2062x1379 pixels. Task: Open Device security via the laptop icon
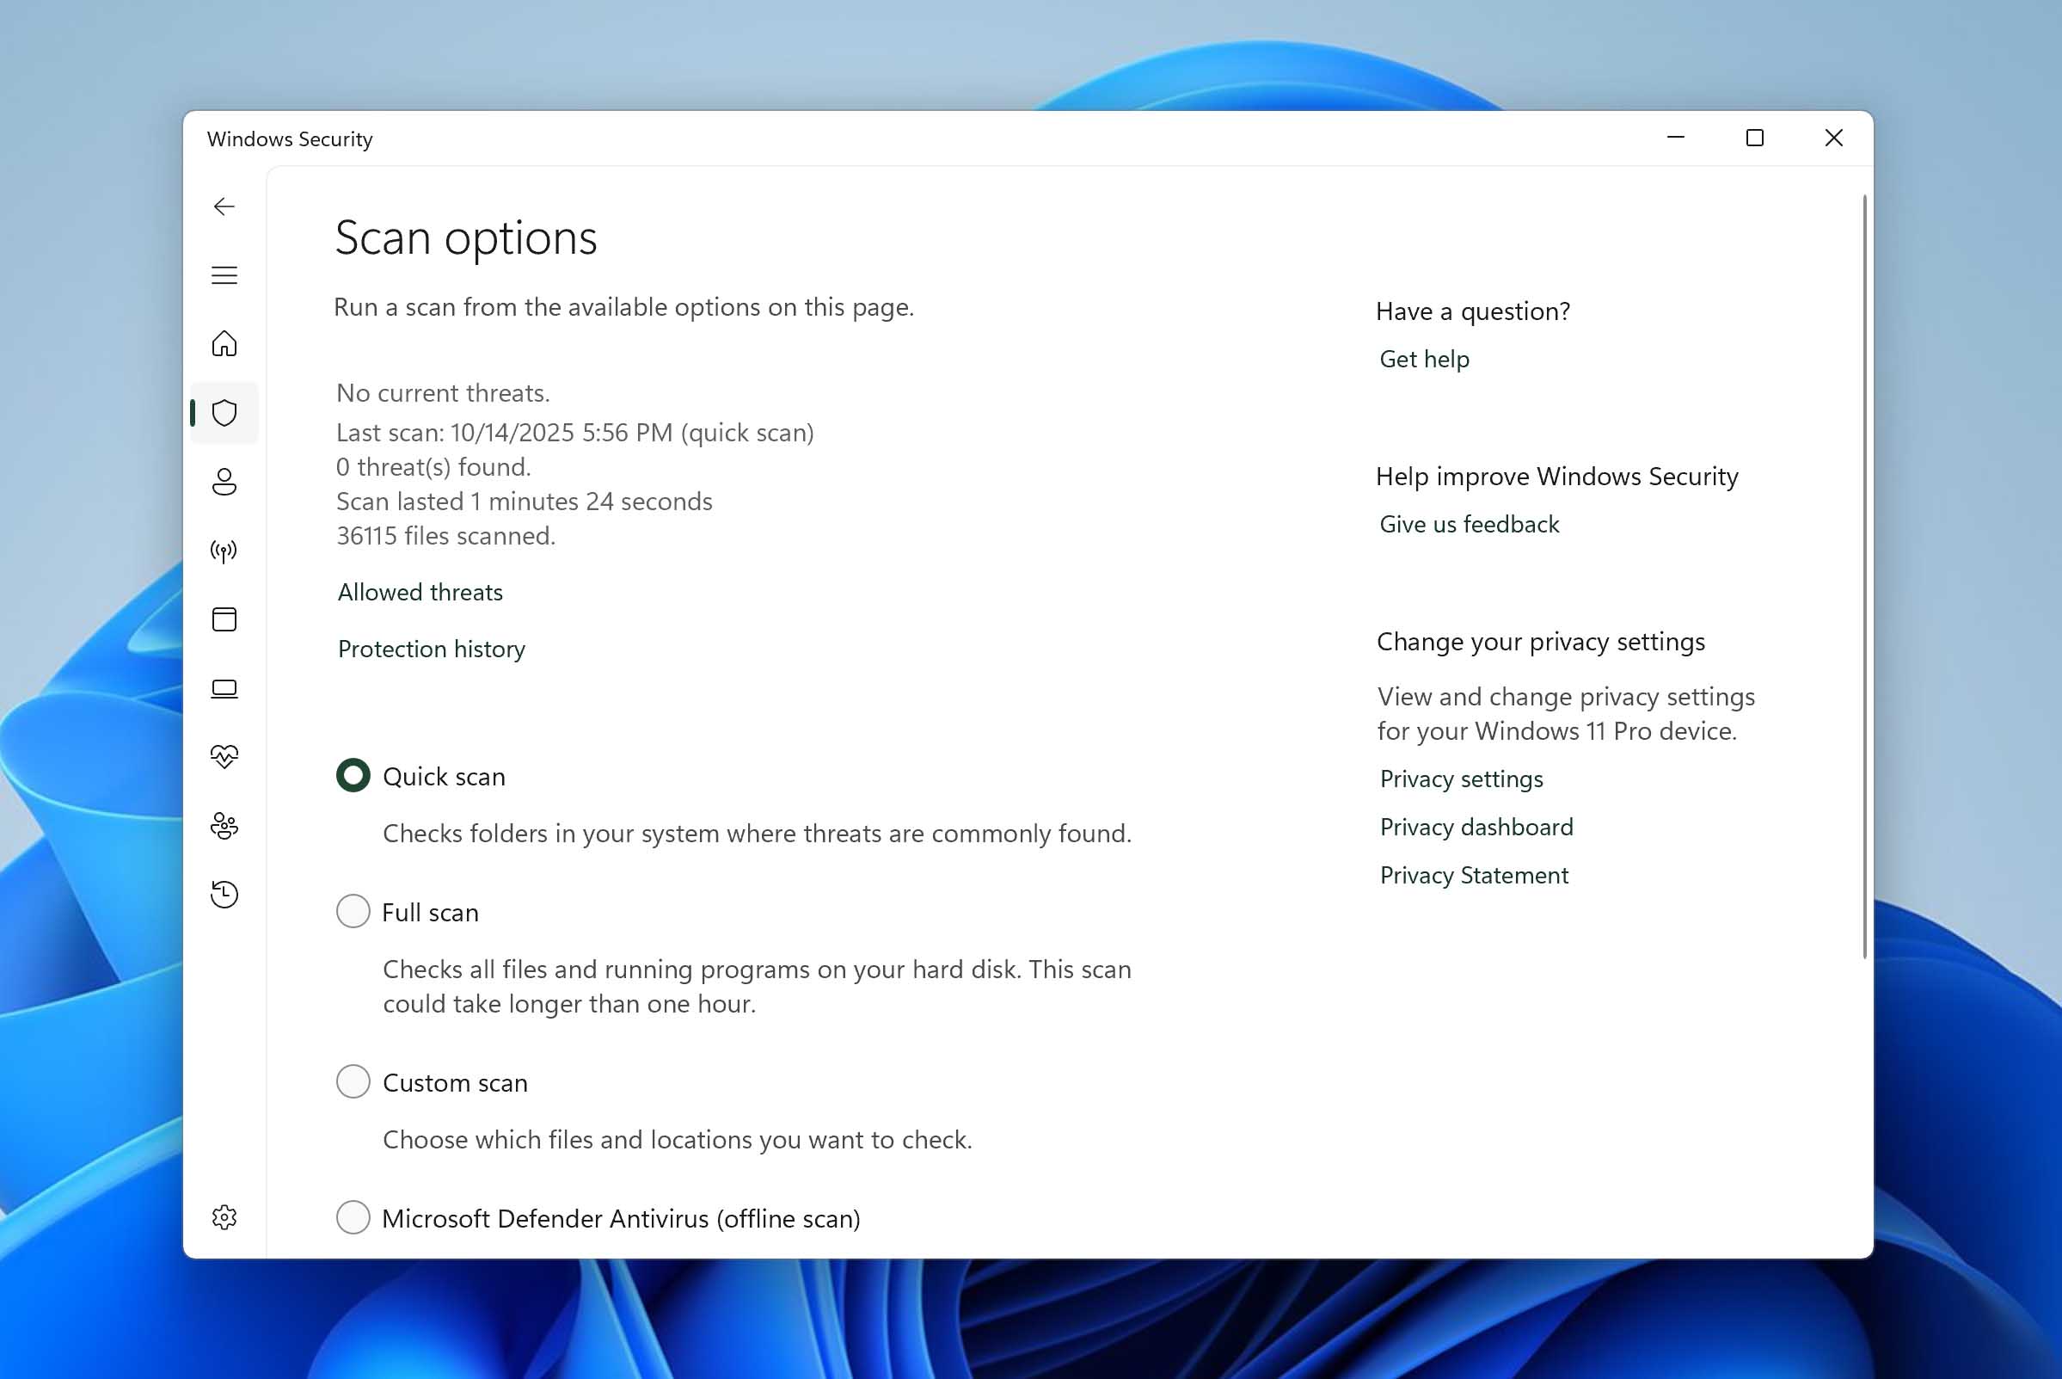tap(225, 688)
